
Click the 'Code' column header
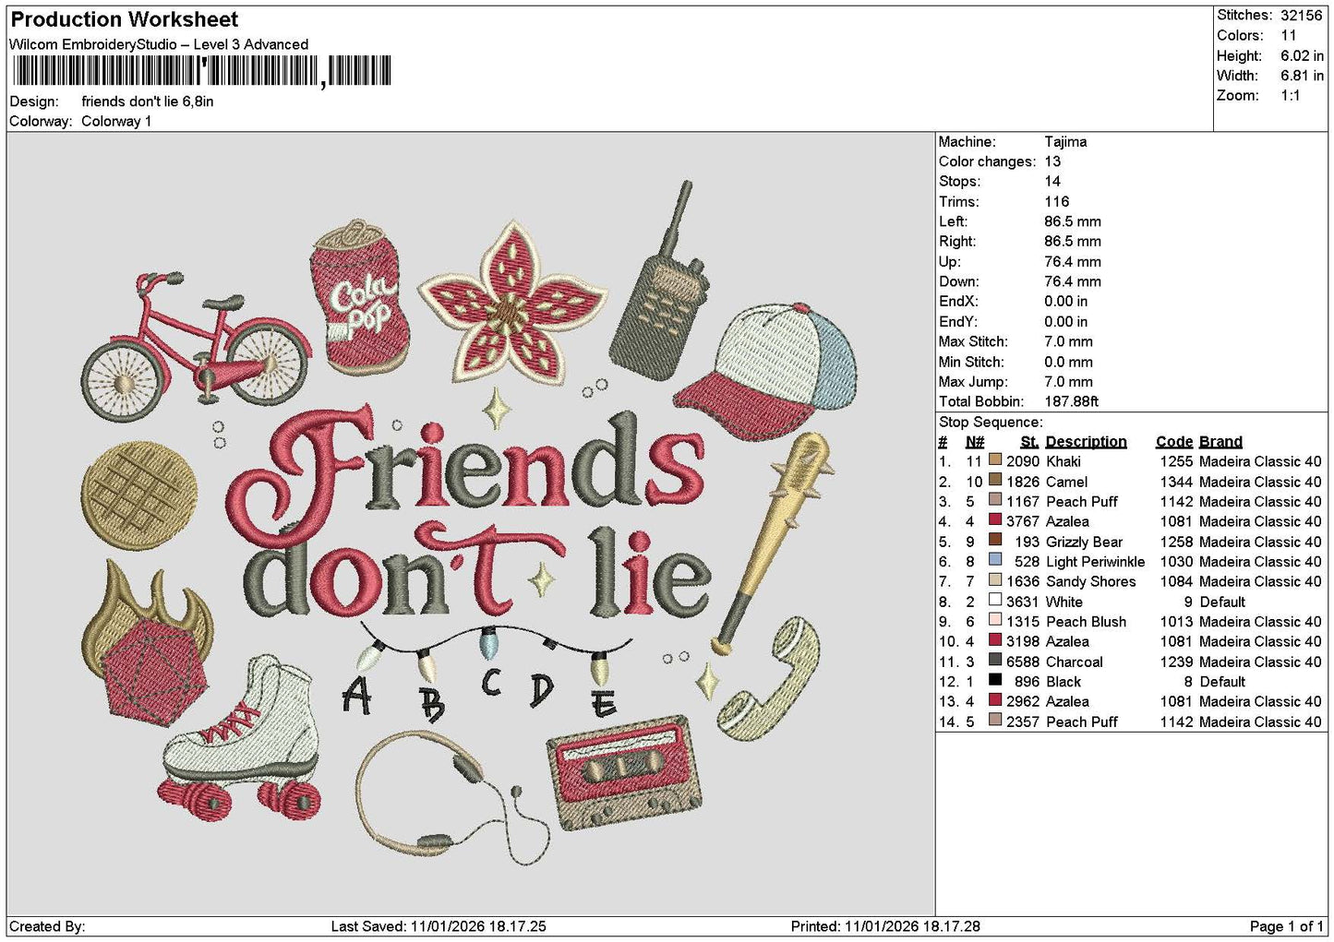1174,442
